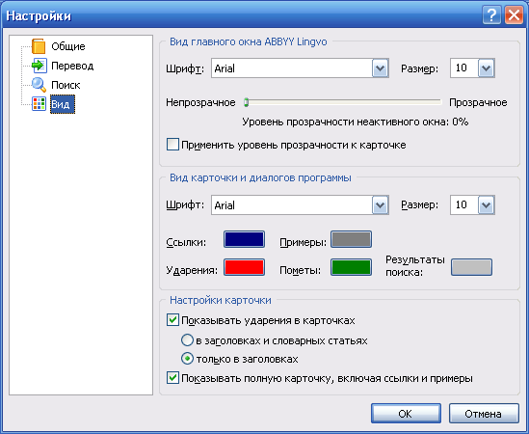The height and width of the screenshot is (434, 529).
Task: Click Настройки карточки heading
Action: [221, 300]
